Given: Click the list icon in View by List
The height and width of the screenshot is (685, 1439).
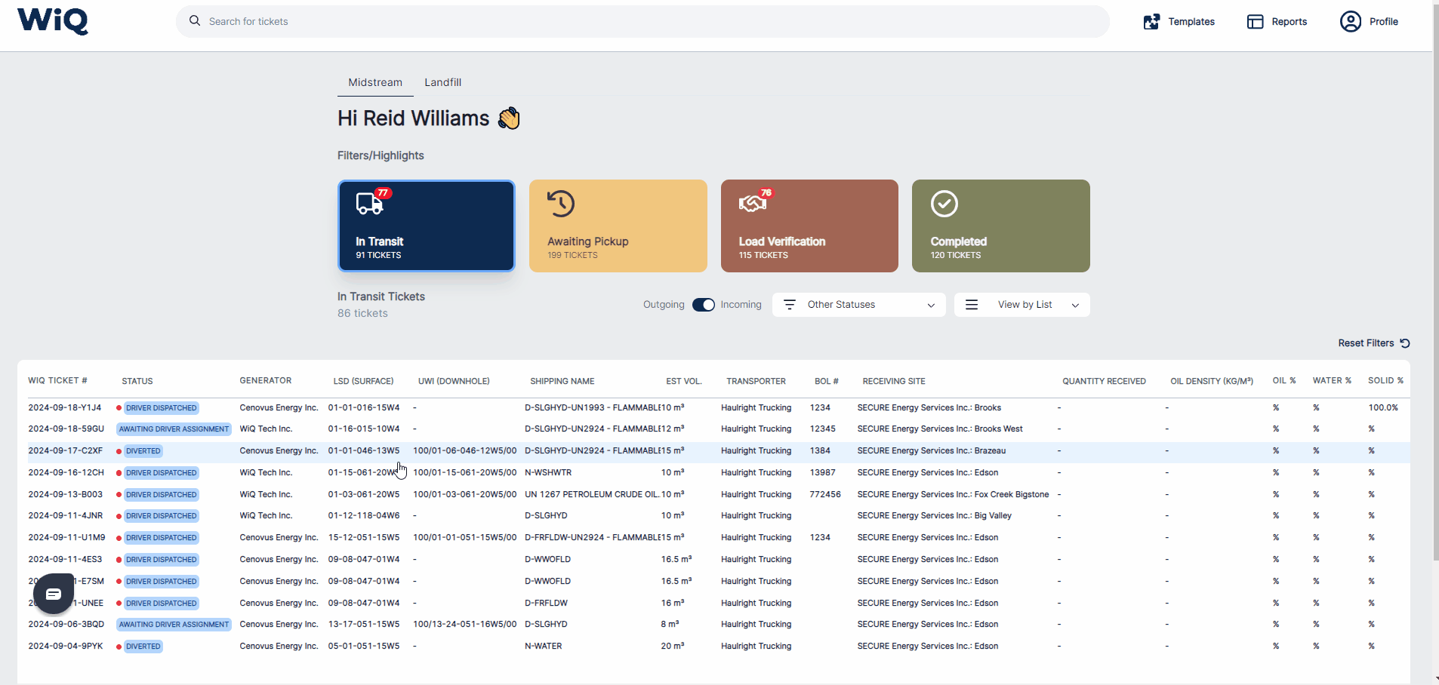Looking at the screenshot, I should pos(972,305).
